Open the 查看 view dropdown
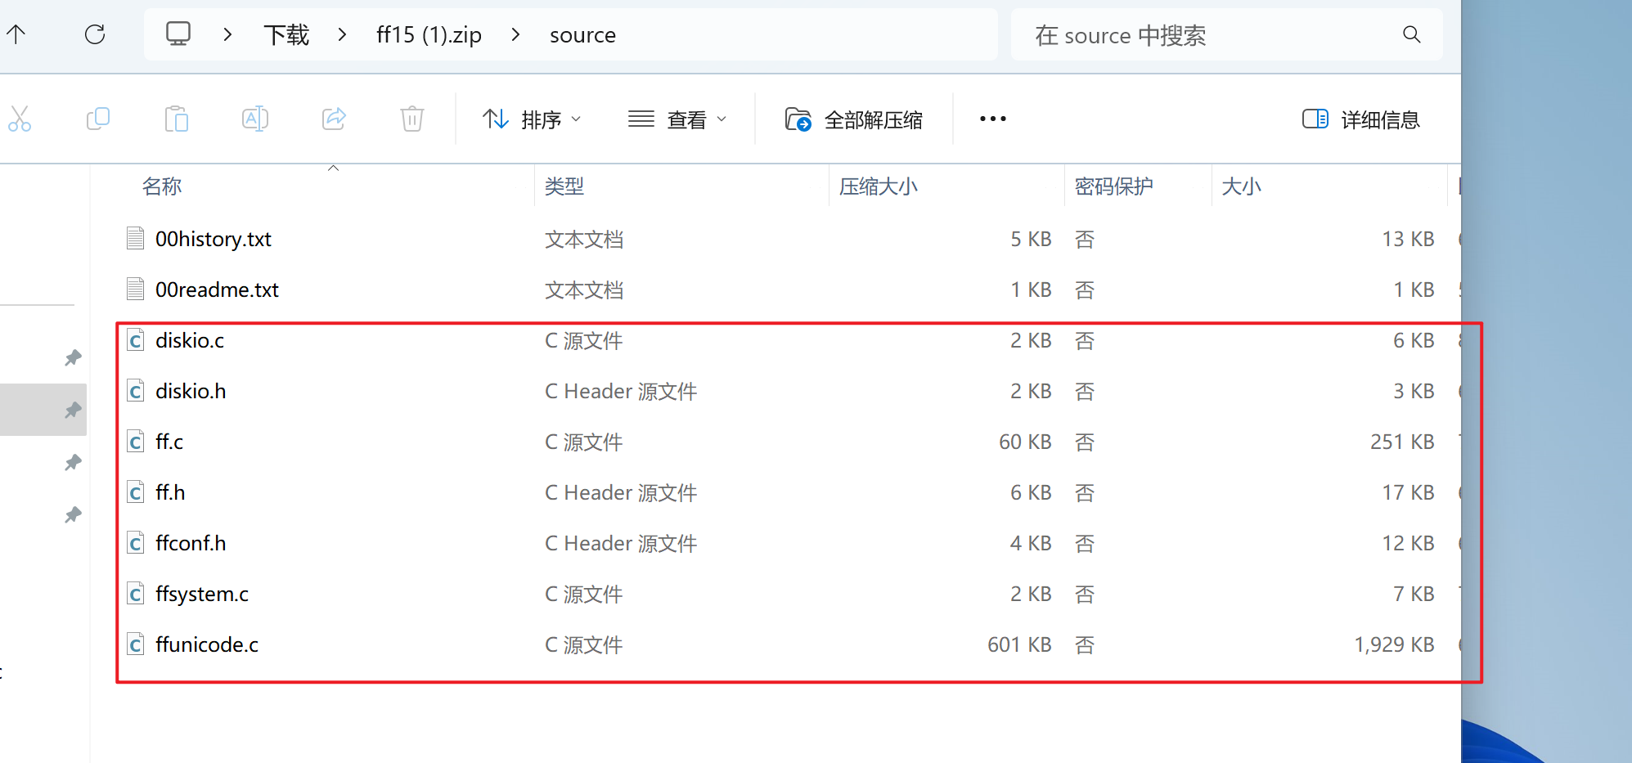This screenshot has height=763, width=1632. point(677,119)
